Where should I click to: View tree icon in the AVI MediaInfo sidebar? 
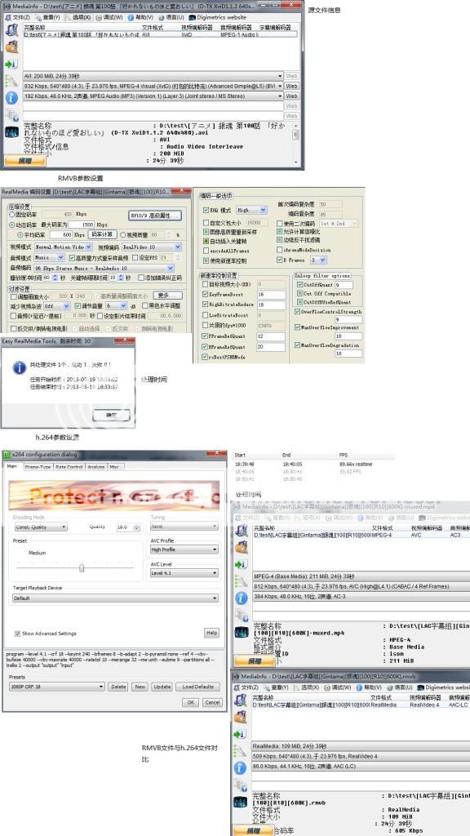pos(11,81)
